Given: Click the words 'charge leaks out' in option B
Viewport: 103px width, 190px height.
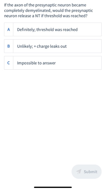Looking at the screenshot, I should click(x=52, y=46).
